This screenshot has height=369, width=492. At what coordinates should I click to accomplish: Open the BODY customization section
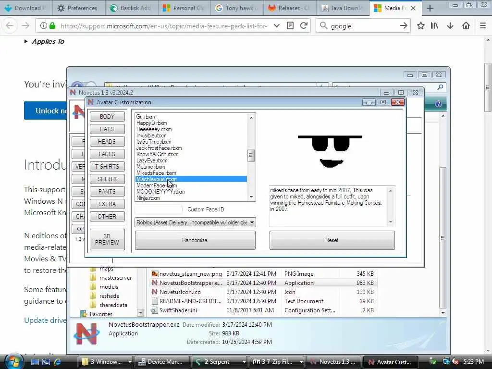(x=107, y=116)
